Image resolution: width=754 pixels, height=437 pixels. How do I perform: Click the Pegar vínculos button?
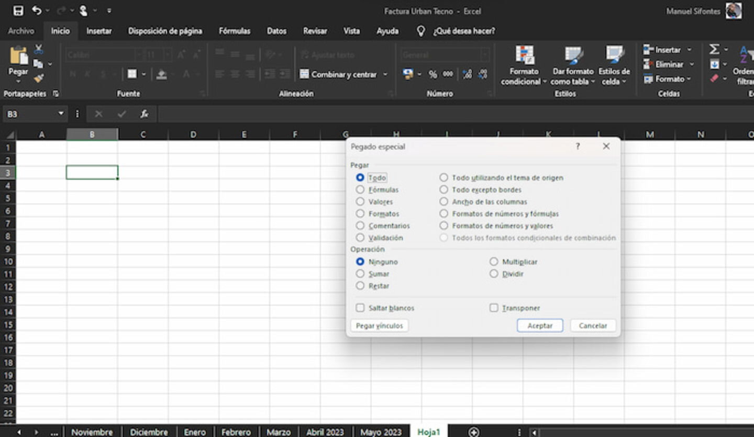(379, 326)
